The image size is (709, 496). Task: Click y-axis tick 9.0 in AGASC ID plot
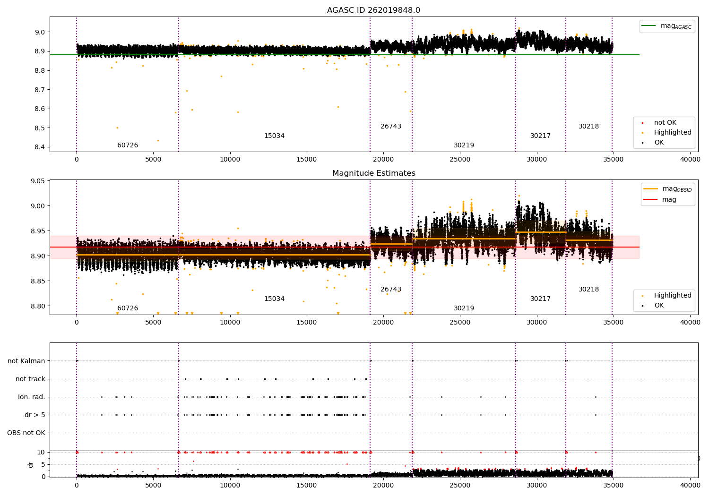pos(39,32)
